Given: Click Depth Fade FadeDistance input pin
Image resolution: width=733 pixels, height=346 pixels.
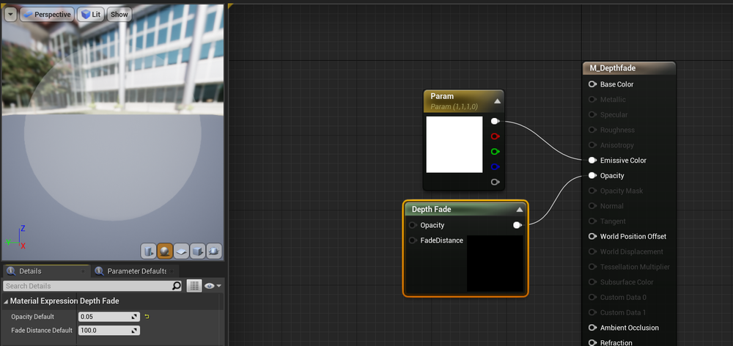Looking at the screenshot, I should (x=412, y=240).
